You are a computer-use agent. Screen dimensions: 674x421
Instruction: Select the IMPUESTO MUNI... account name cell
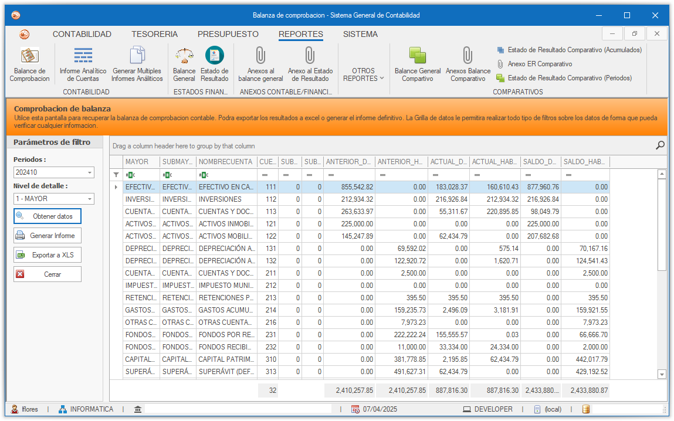pos(226,285)
